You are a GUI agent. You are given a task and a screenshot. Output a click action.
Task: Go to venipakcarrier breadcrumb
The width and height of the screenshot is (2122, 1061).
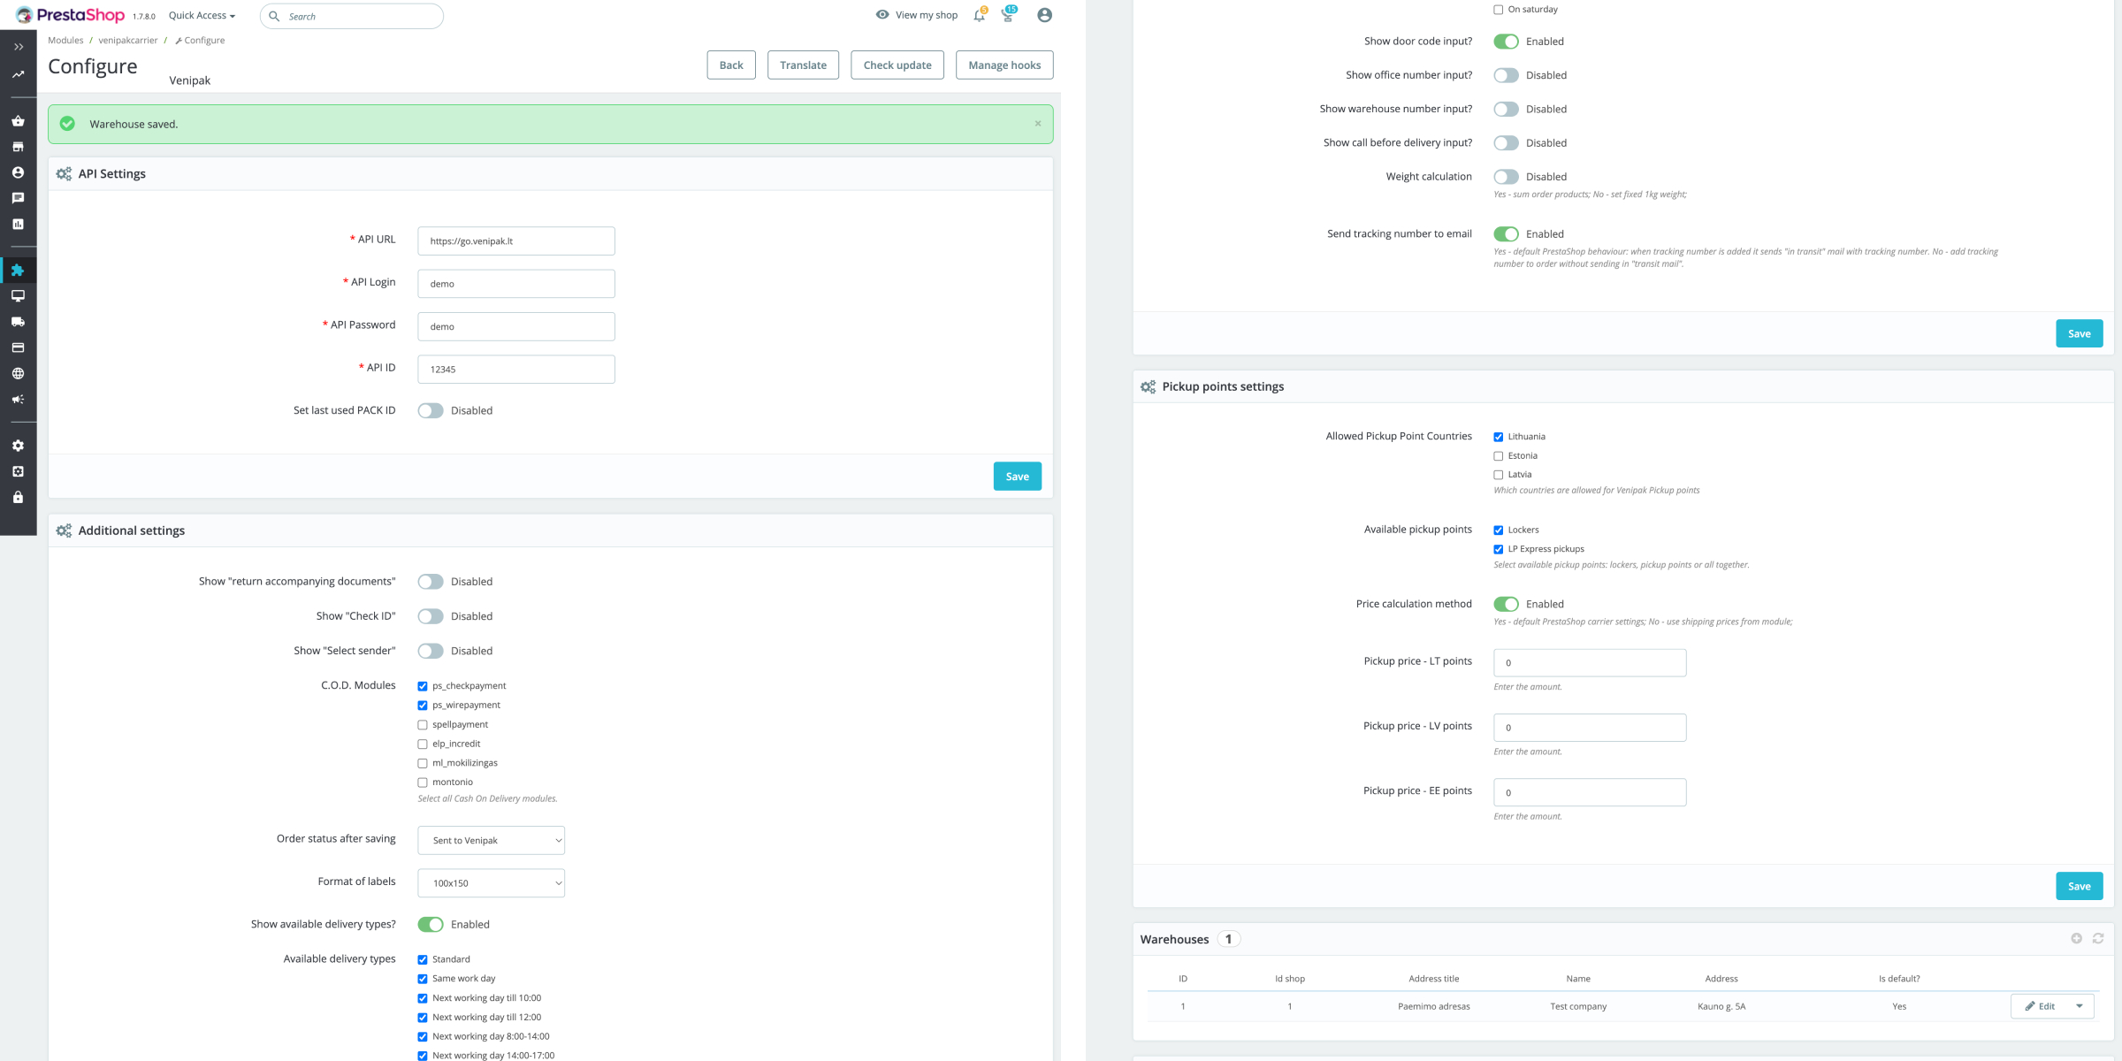128,40
